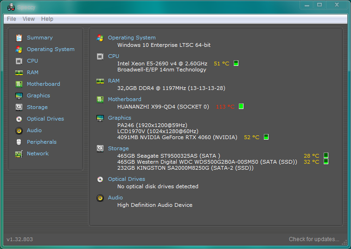This screenshot has width=351, height=249.
Task: Switch to the CPU sidebar section
Action: point(32,61)
